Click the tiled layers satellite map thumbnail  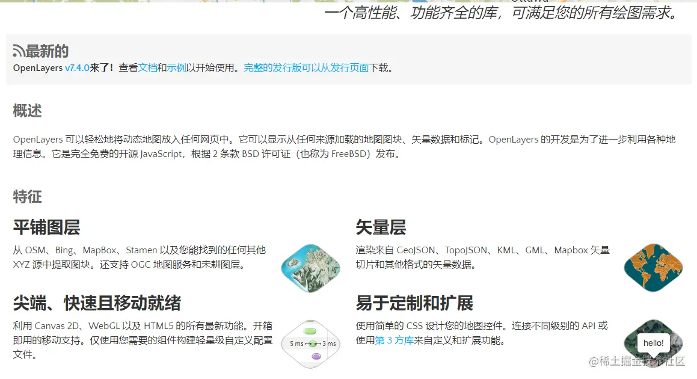point(311,268)
